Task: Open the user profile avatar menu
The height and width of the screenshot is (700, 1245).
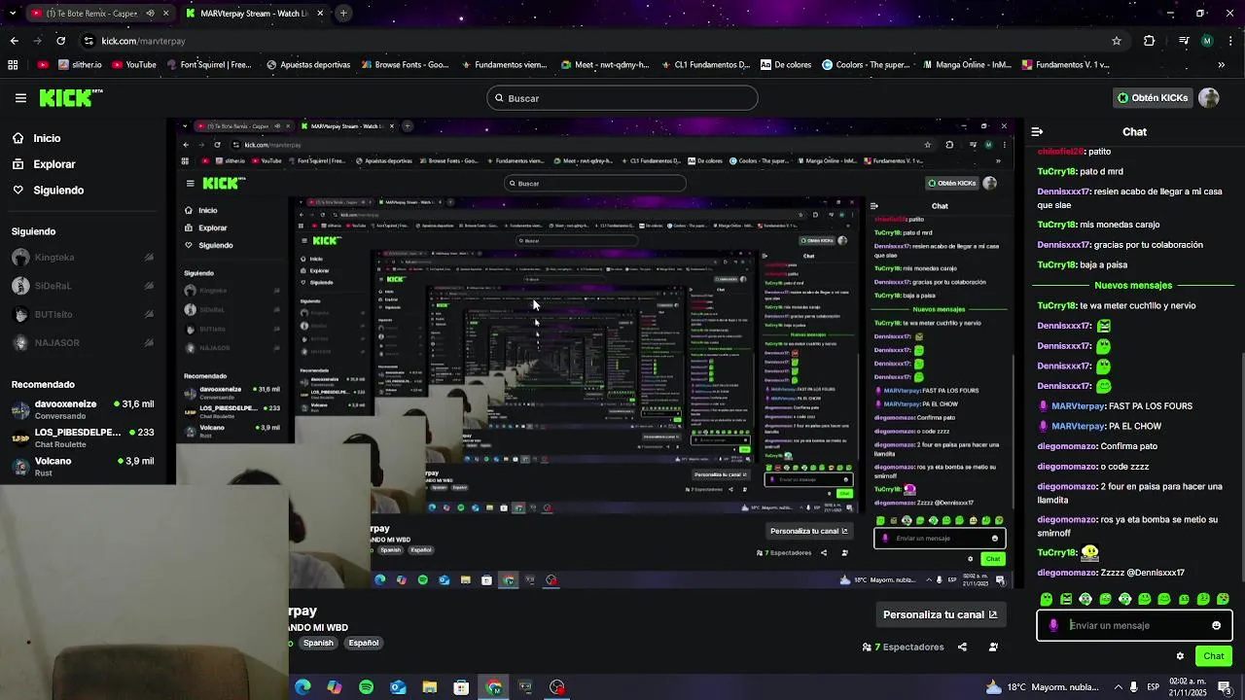Action: tap(1209, 98)
